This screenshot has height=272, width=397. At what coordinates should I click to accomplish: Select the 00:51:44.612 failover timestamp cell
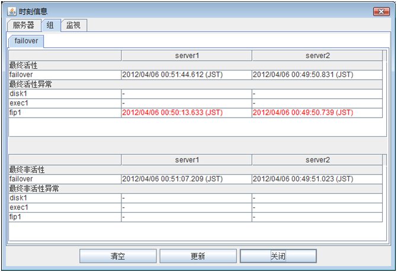point(172,75)
